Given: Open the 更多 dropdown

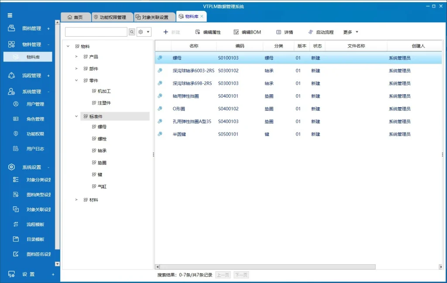Looking at the screenshot, I should tap(351, 32).
